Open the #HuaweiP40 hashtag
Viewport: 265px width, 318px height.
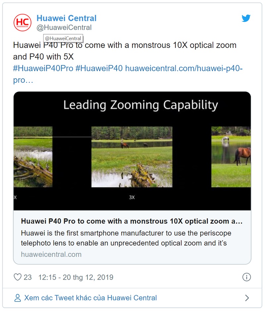click(x=99, y=68)
